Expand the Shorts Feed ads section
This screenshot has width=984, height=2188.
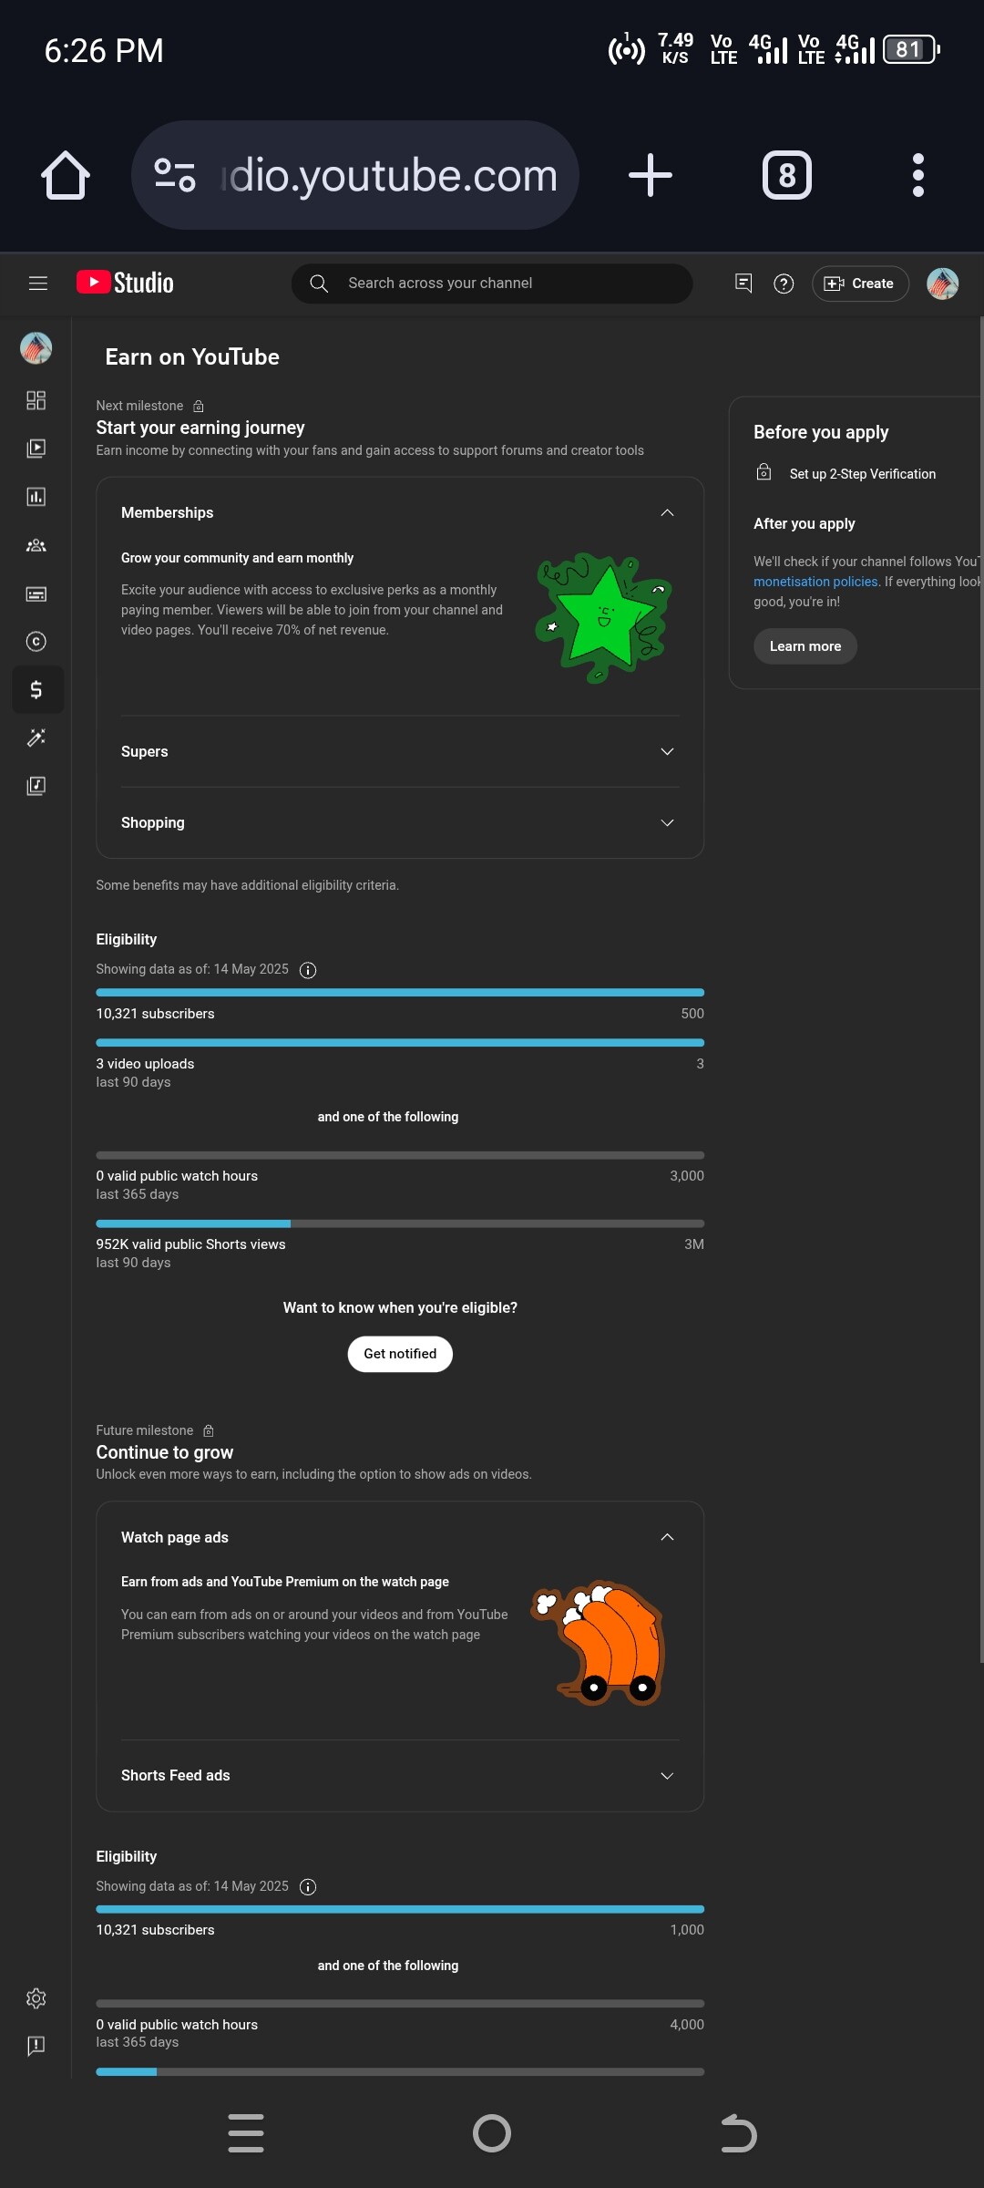coord(667,1776)
